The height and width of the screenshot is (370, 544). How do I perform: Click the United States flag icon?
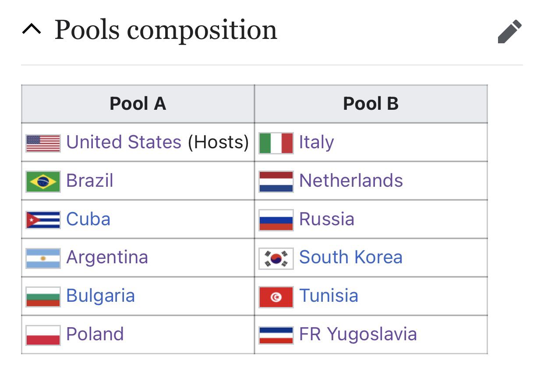pos(43,143)
